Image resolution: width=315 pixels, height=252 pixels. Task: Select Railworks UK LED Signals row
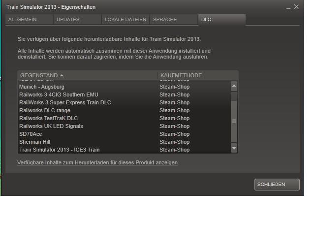click(124, 126)
